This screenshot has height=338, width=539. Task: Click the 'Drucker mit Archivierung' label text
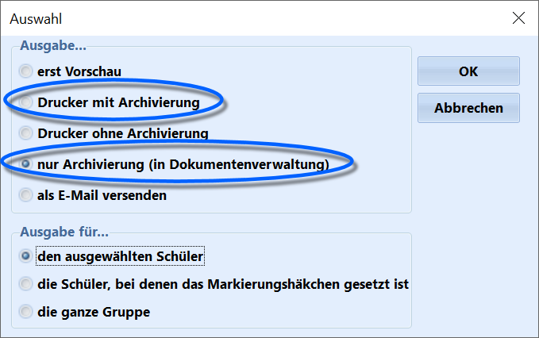coord(118,102)
